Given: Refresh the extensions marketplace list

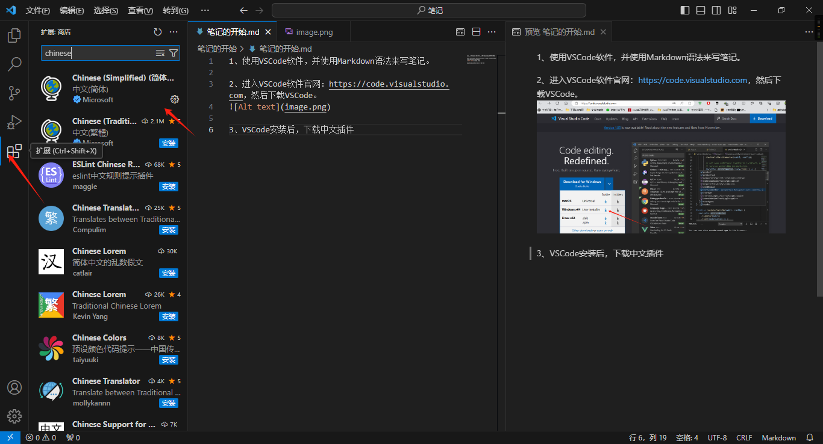Looking at the screenshot, I should point(158,32).
